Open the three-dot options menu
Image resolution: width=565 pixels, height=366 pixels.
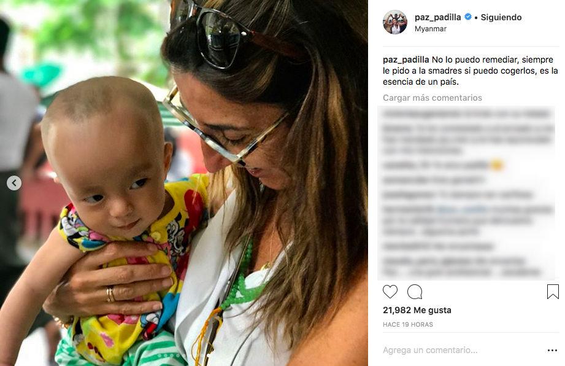552,350
